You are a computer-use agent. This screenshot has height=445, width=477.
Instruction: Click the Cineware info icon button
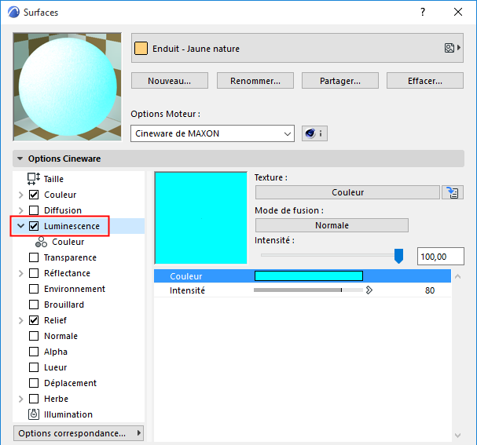314,133
